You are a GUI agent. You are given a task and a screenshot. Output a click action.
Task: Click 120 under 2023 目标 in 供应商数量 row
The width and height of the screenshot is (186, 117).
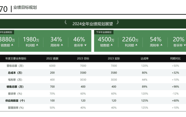pyautogui.click(x=83, y=100)
